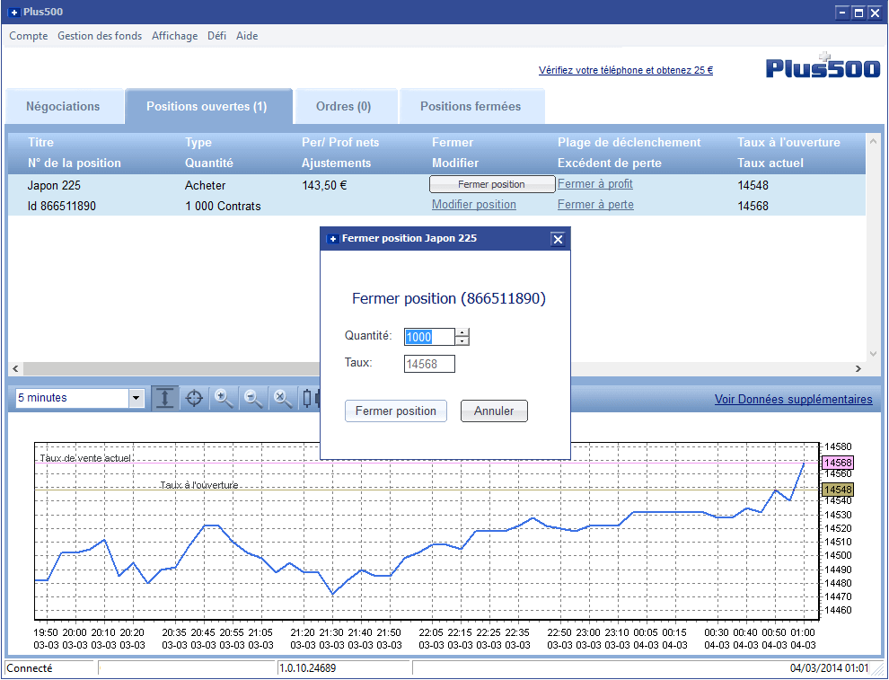Viewport: 889px width, 680px height.
Task: Click the left arrow of the horizontal scrollbar
Action: [x=15, y=368]
